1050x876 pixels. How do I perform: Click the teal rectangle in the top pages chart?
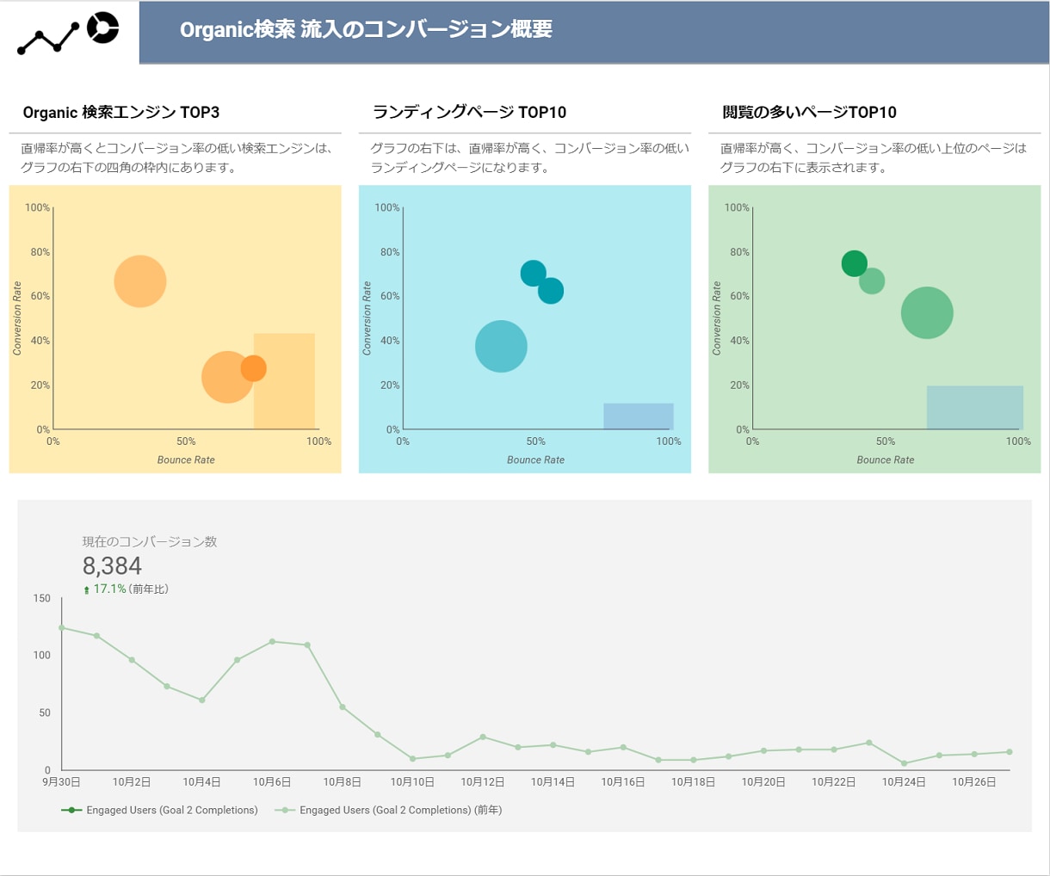[x=975, y=408]
